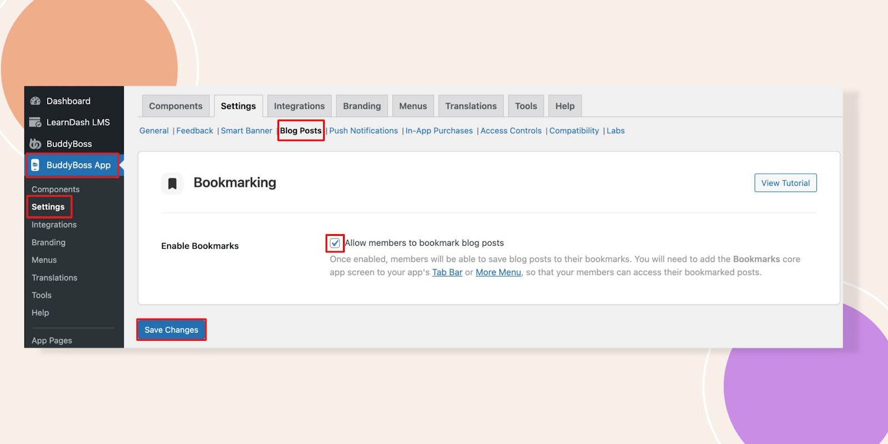Viewport: 888px width, 444px height.
Task: Open Tools in the sidebar submenu
Action: 42,295
